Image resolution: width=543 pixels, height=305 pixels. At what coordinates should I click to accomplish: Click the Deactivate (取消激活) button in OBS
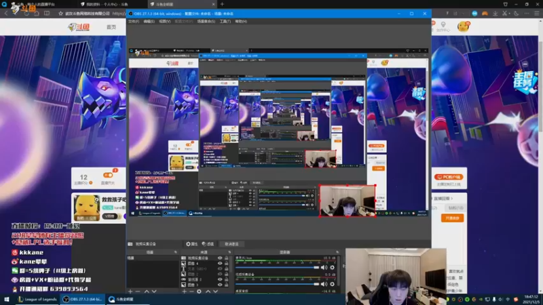coord(231,244)
